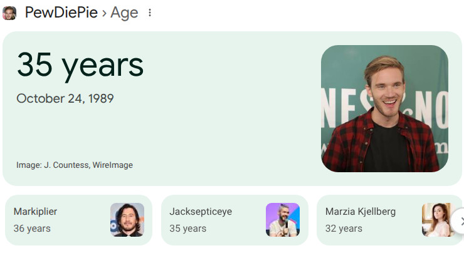Click Jacksepticeye's 35 years text

coord(187,229)
